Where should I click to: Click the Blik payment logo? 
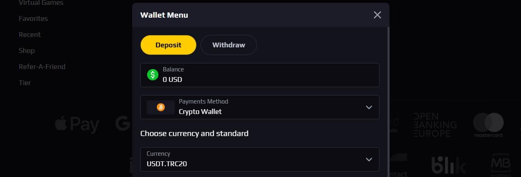tap(449, 165)
